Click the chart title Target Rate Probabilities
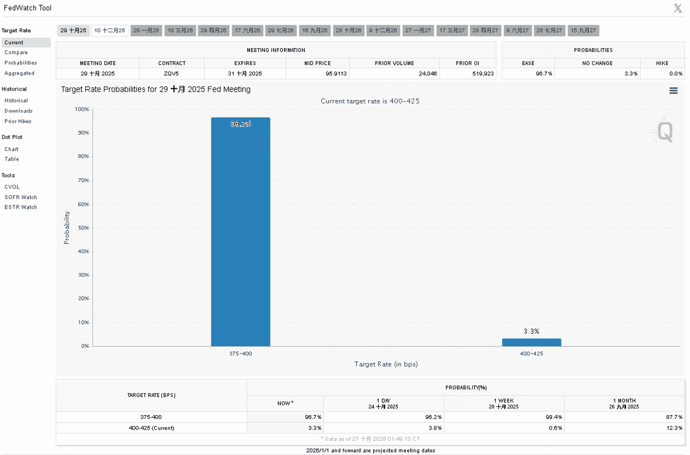Viewport: 690px width, 455px height. click(x=156, y=89)
